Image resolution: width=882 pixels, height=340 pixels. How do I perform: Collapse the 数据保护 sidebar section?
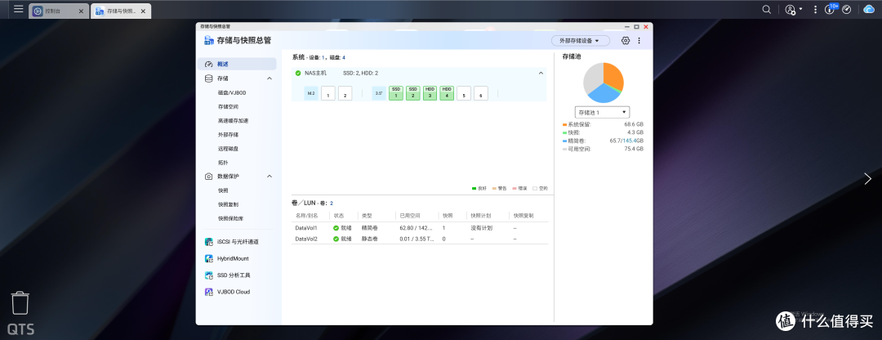click(269, 177)
